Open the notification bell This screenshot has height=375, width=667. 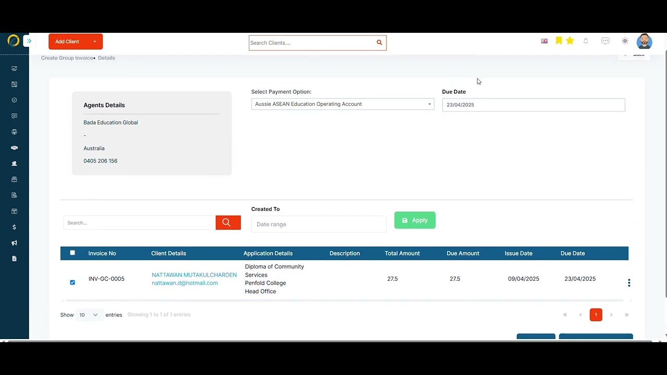tap(586, 41)
